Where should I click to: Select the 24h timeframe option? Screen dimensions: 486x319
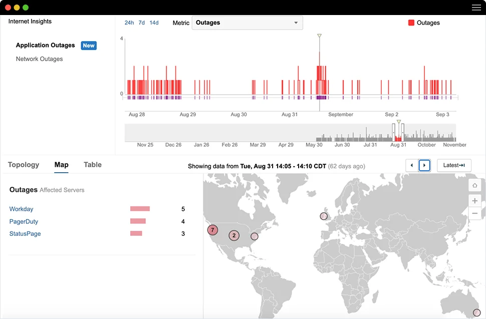(x=129, y=23)
